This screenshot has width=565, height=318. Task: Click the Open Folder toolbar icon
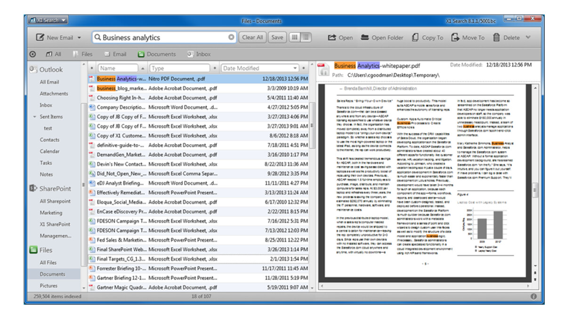pos(365,38)
